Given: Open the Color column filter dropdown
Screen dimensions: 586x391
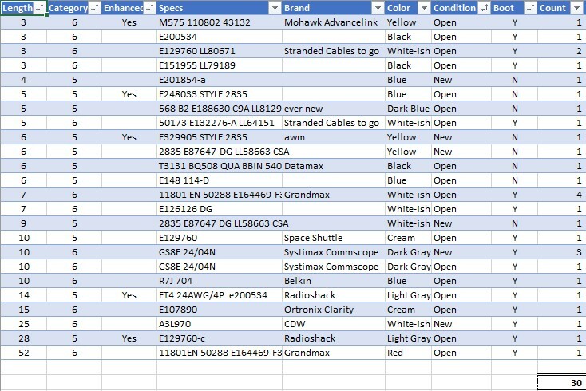Looking at the screenshot, I should (x=425, y=8).
